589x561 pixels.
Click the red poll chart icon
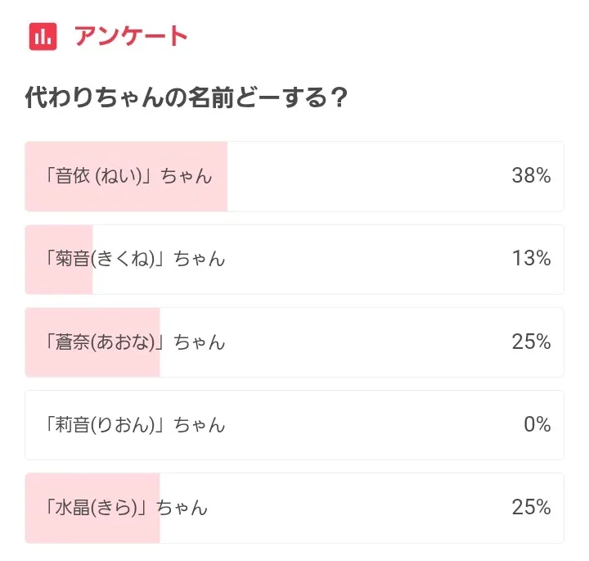(x=43, y=37)
